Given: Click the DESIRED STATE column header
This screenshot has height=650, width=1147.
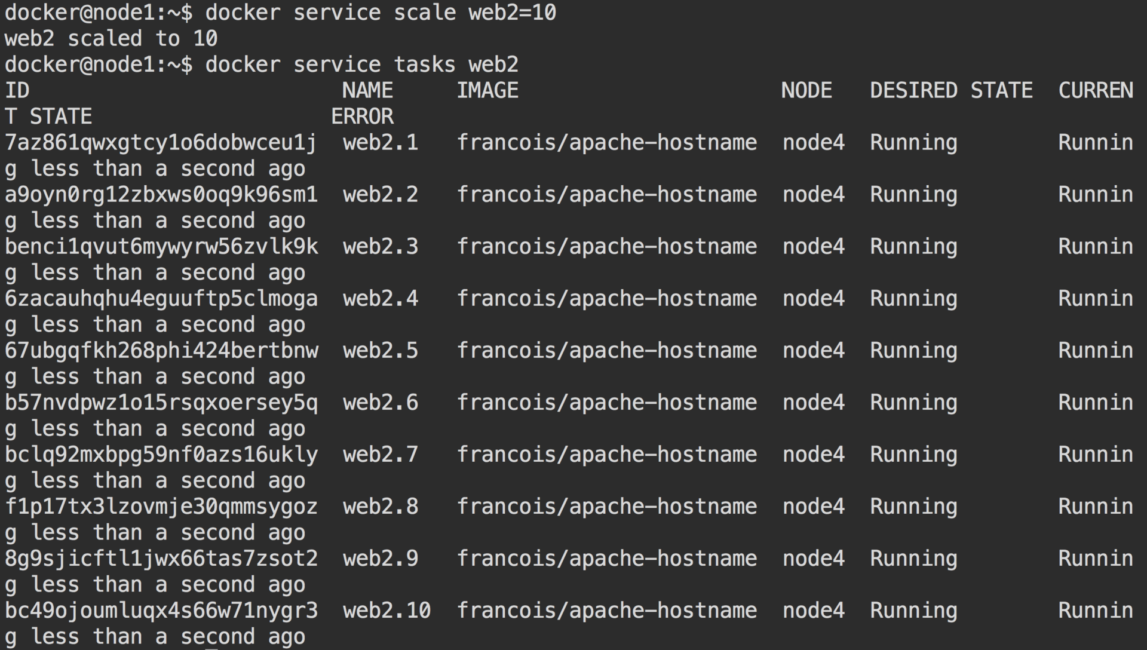Looking at the screenshot, I should pos(951,91).
